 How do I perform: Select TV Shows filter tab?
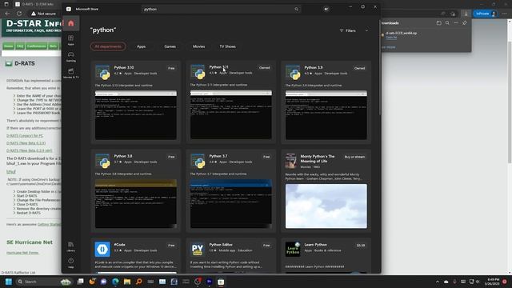point(227,46)
